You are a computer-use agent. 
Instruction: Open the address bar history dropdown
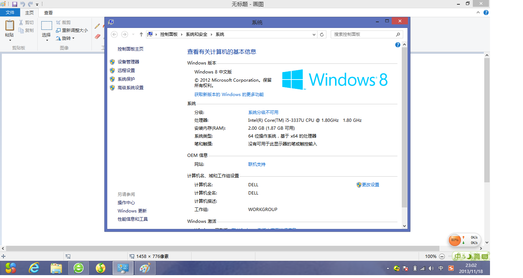click(314, 34)
